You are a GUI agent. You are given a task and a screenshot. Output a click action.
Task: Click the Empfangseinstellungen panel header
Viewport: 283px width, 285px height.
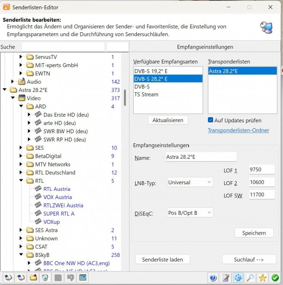tap(205, 47)
